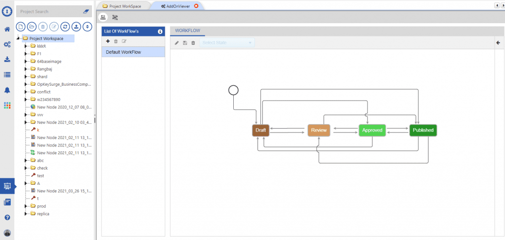Expand the kkkR folder
This screenshot has height=240, width=505.
(x=26, y=46)
